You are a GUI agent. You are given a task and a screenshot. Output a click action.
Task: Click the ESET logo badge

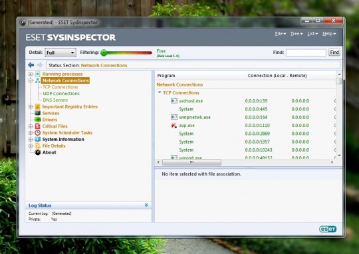pyautogui.click(x=328, y=229)
